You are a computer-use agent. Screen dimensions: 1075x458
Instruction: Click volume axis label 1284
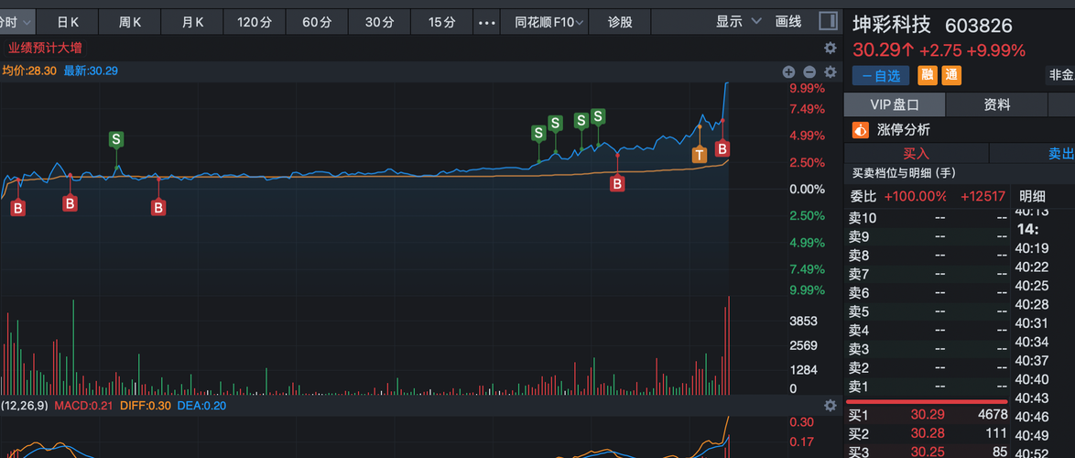(804, 370)
